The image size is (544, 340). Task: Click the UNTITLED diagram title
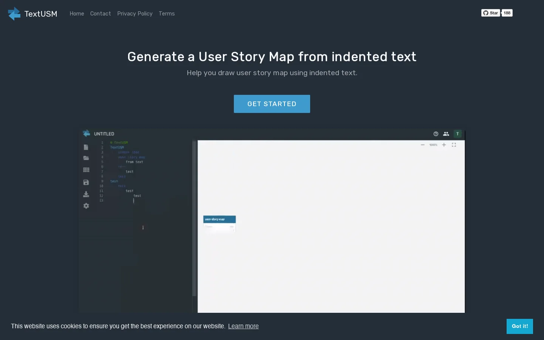point(104,134)
